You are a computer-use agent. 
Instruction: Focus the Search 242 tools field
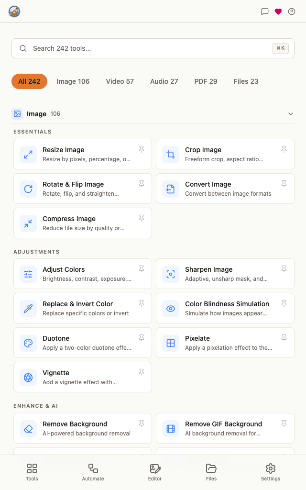point(153,48)
